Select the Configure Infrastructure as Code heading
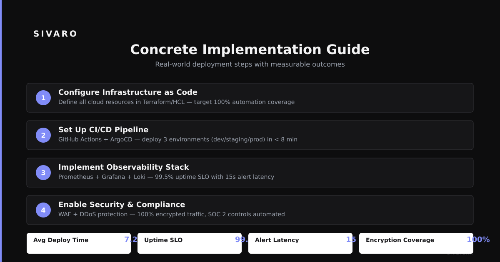 click(128, 92)
